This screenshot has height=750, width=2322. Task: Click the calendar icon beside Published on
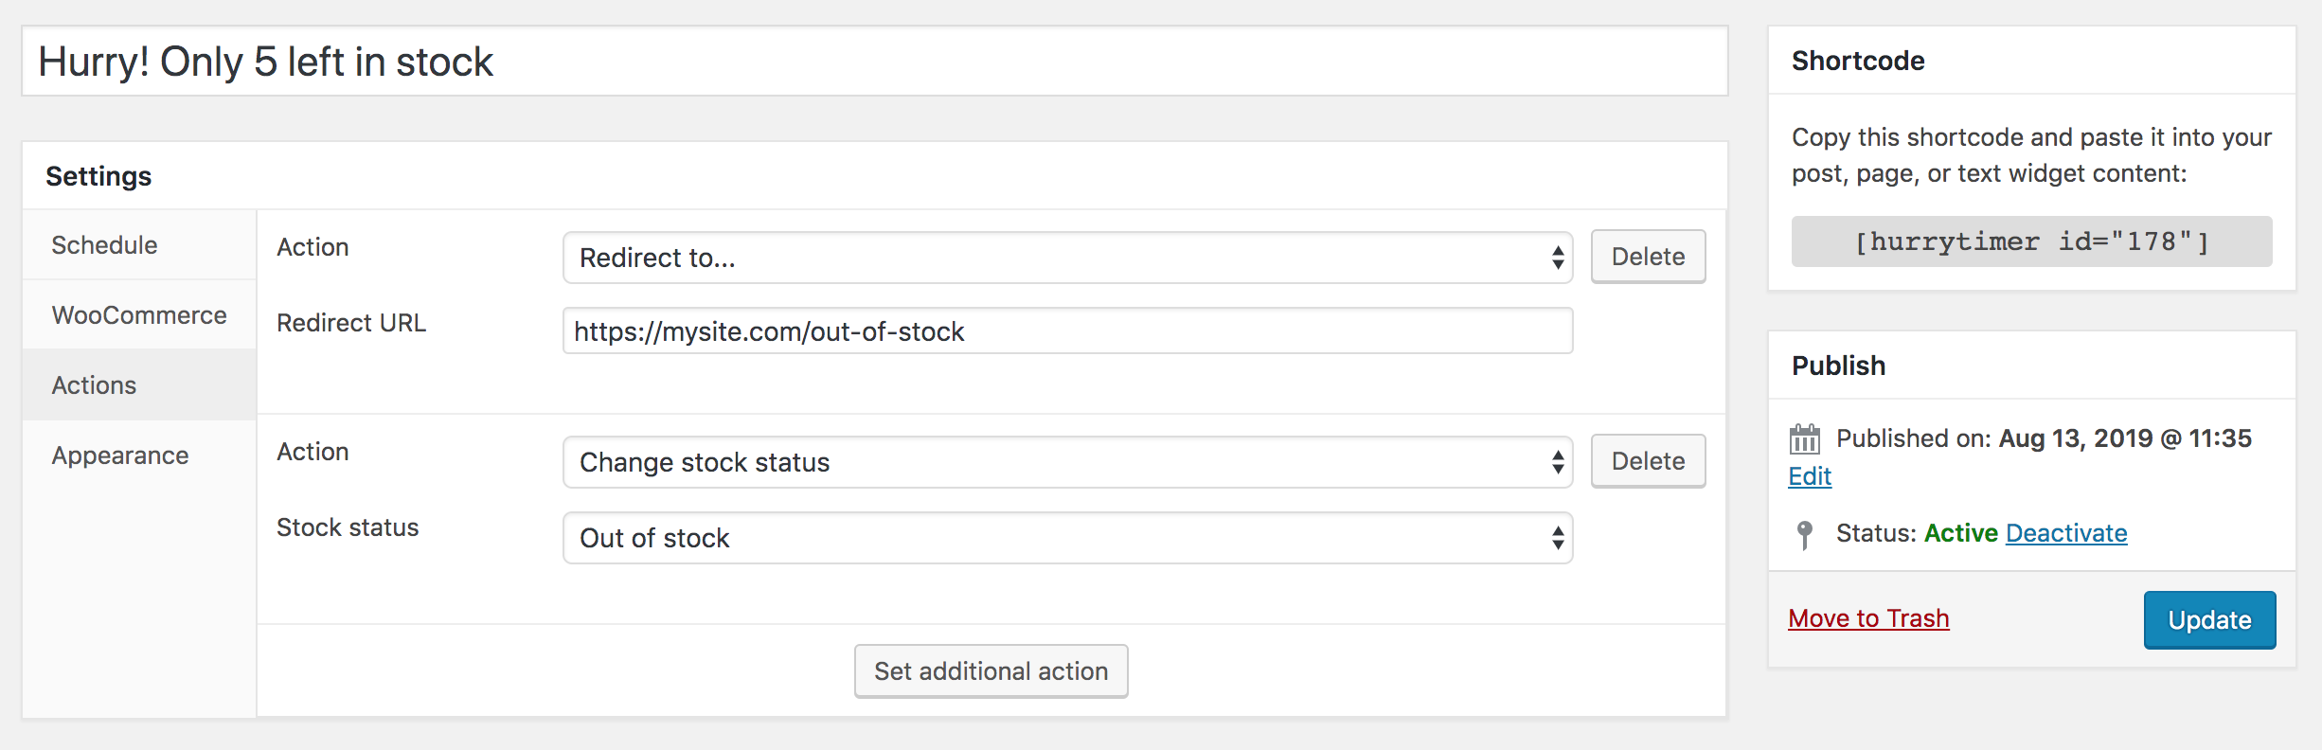pos(1804,439)
